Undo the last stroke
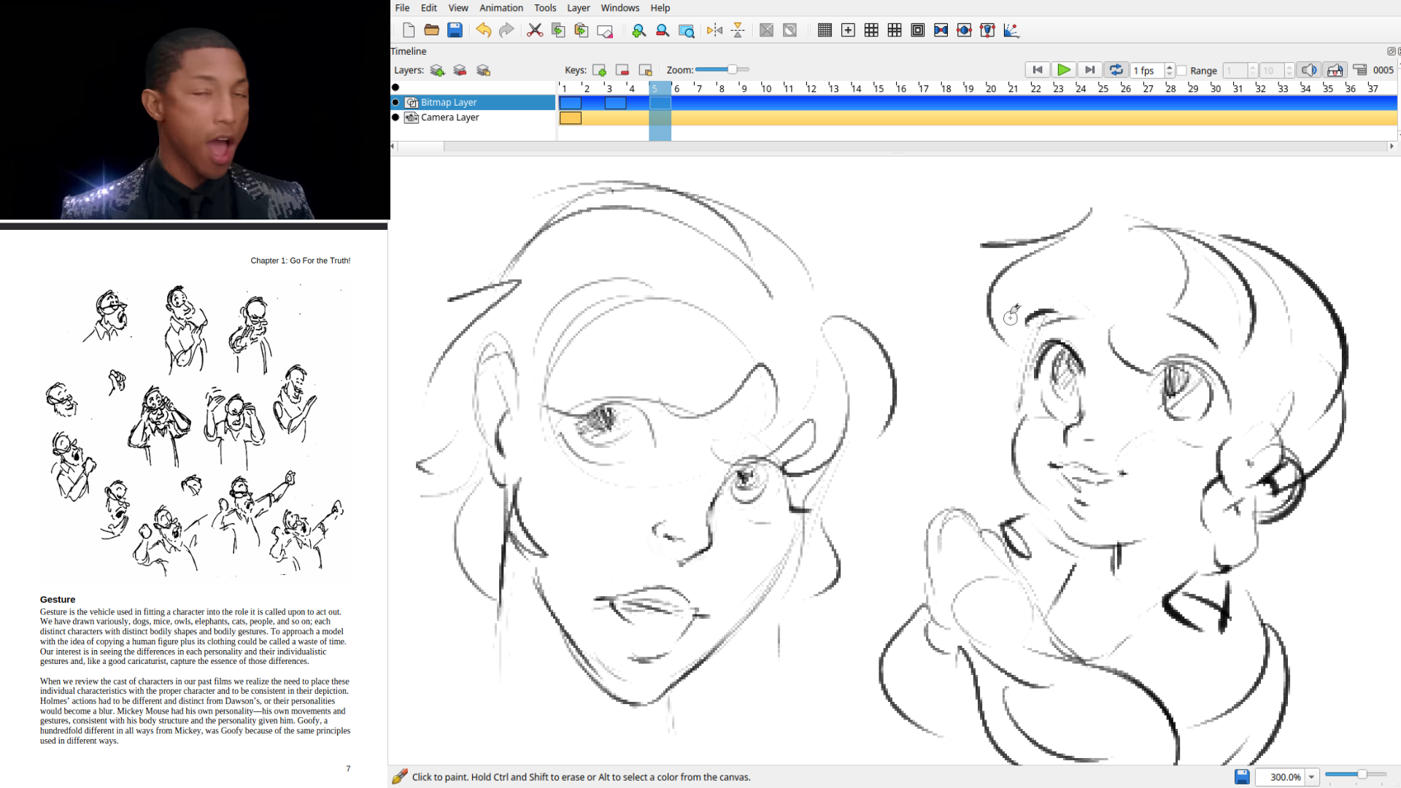 coord(483,30)
